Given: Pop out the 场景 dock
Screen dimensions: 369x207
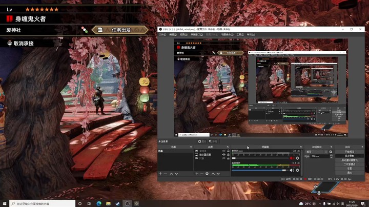Looking at the screenshot, I should pos(191,147).
